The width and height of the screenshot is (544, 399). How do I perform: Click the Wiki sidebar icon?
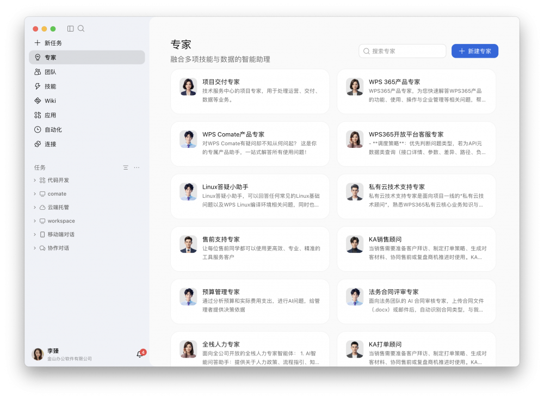(38, 101)
